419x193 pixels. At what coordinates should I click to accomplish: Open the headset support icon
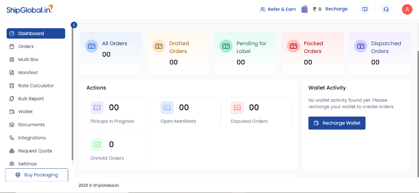(386, 9)
